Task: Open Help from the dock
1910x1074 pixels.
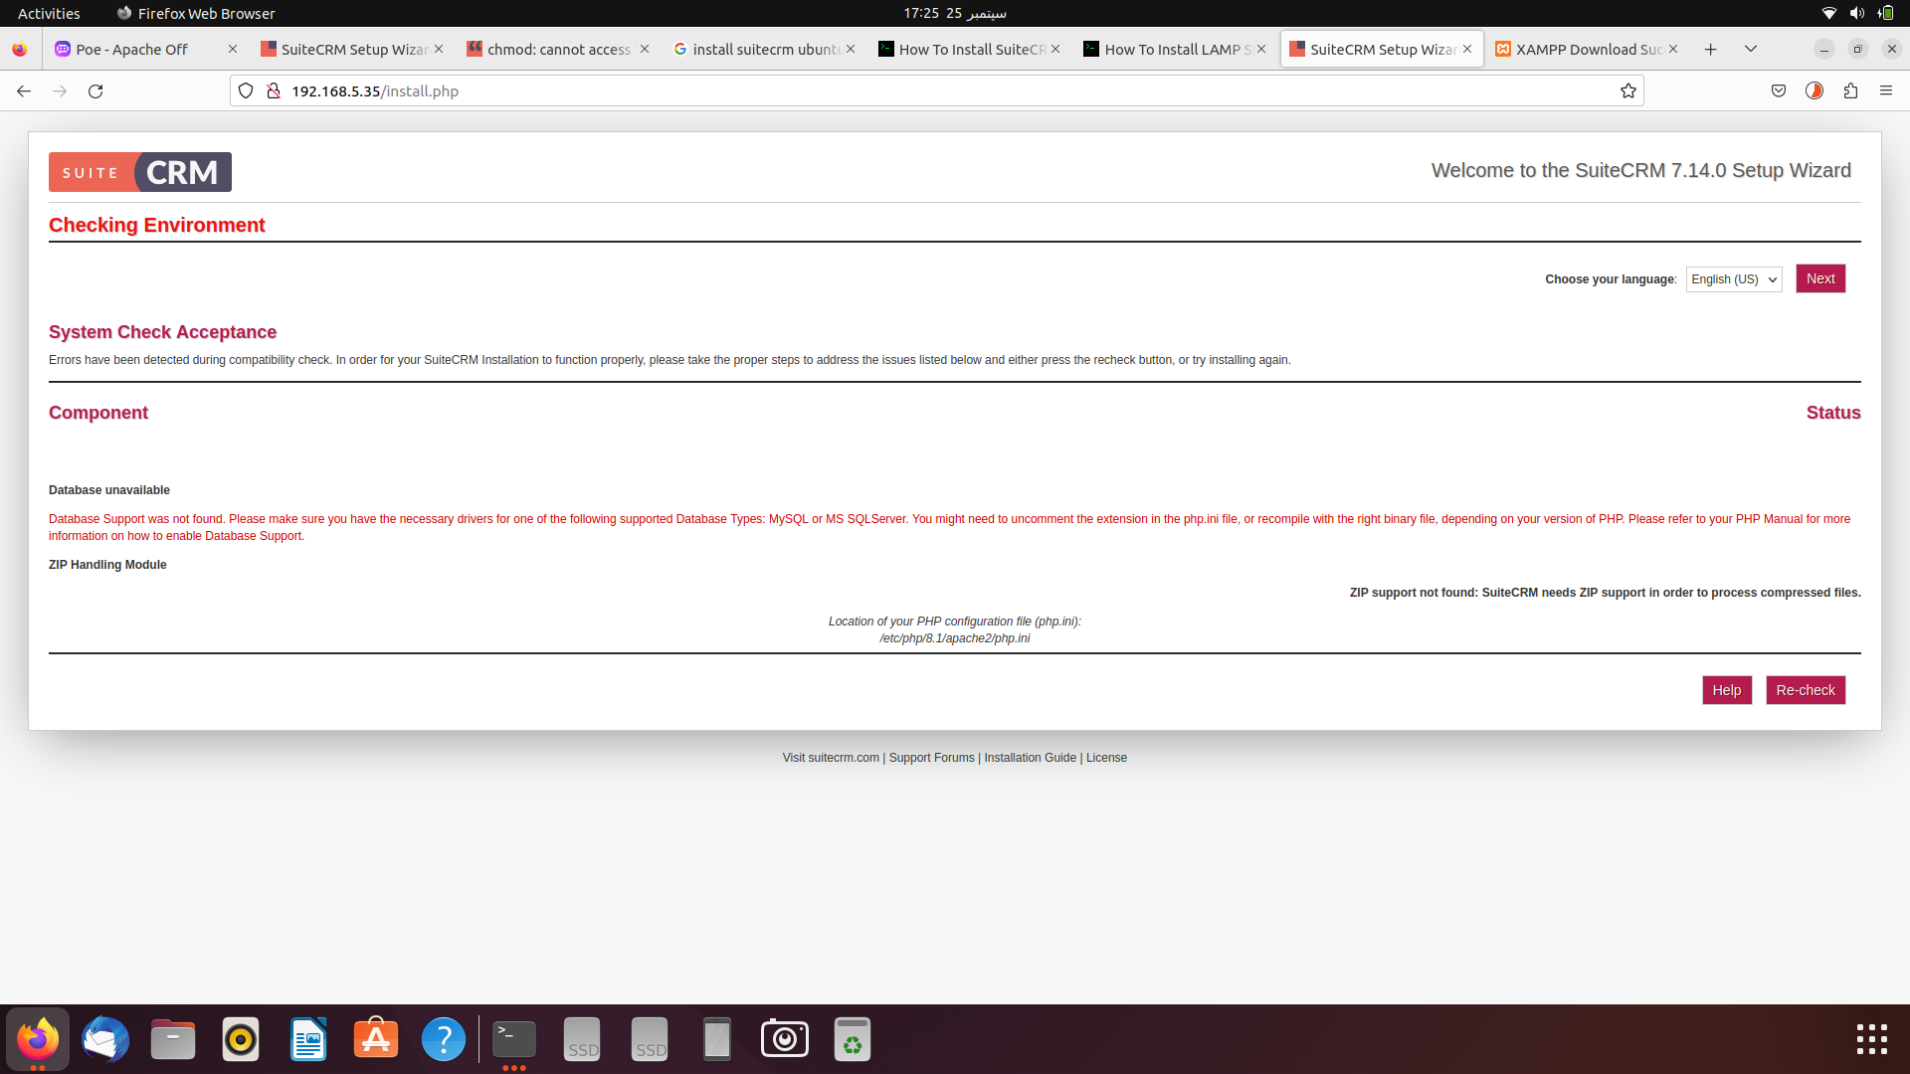Action: [x=444, y=1039]
